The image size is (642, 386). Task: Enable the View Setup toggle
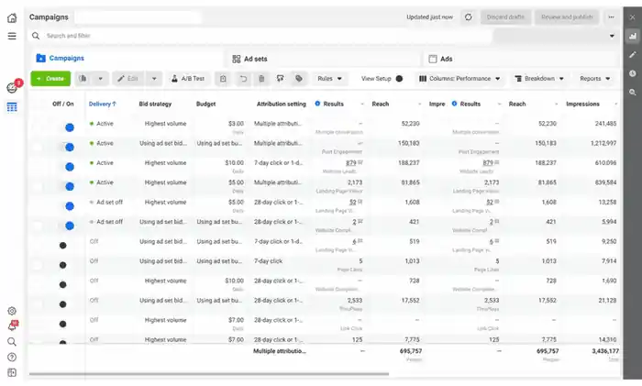(x=399, y=79)
